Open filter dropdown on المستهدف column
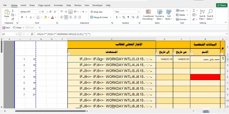 click(69, 54)
